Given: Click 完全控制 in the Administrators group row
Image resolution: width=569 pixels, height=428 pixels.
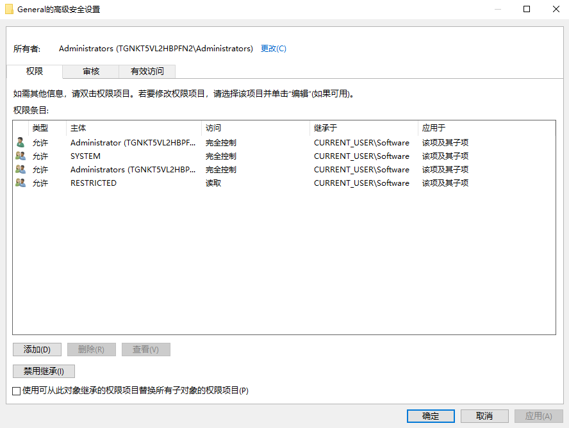Looking at the screenshot, I should coord(221,169).
